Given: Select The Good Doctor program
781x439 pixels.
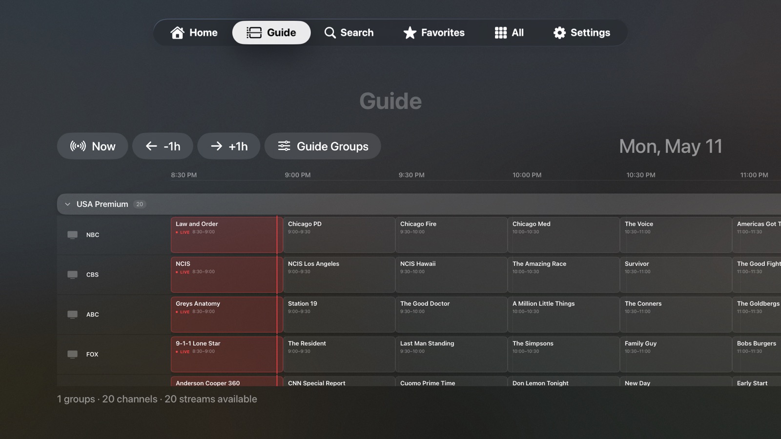Looking at the screenshot, I should coord(452,315).
